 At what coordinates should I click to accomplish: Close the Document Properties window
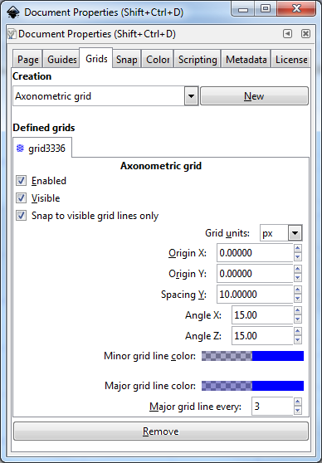[296, 9]
